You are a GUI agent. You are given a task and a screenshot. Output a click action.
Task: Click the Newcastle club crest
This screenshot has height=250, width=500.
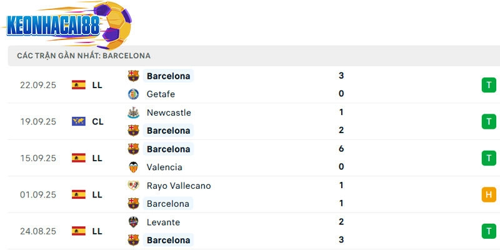click(x=133, y=112)
